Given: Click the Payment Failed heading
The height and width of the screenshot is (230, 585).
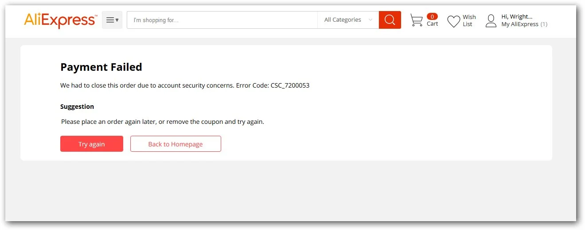Looking at the screenshot, I should coord(101,67).
